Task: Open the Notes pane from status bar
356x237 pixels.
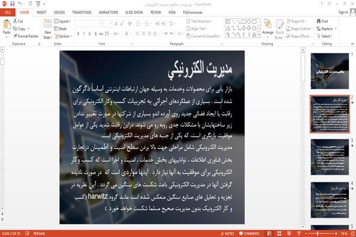Action: click(x=227, y=233)
